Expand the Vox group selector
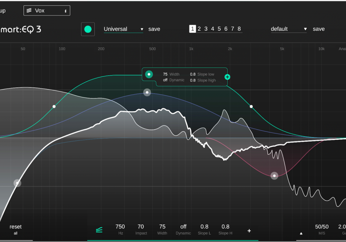Viewport: 346px width, 242px height. tap(66, 11)
